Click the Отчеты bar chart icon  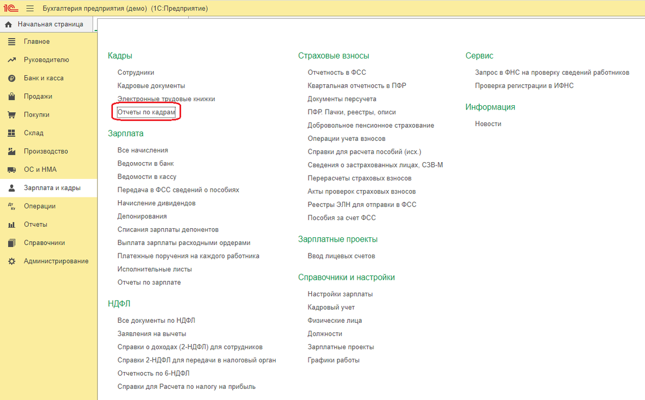(12, 224)
